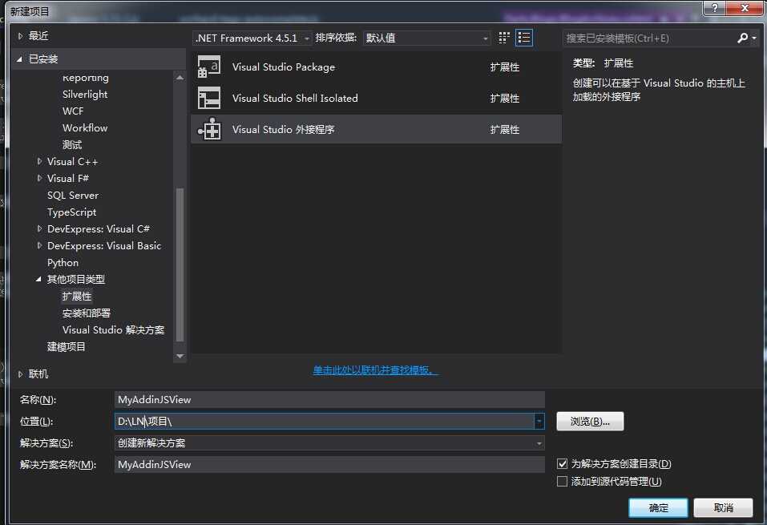Image resolution: width=767 pixels, height=525 pixels.
Task: Toggle 为解决方案创建目录 checkbox
Action: (x=562, y=463)
